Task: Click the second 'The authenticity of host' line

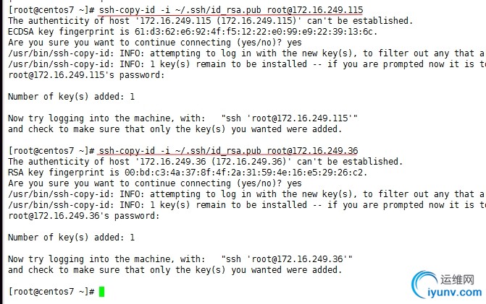Action: [x=205, y=162]
